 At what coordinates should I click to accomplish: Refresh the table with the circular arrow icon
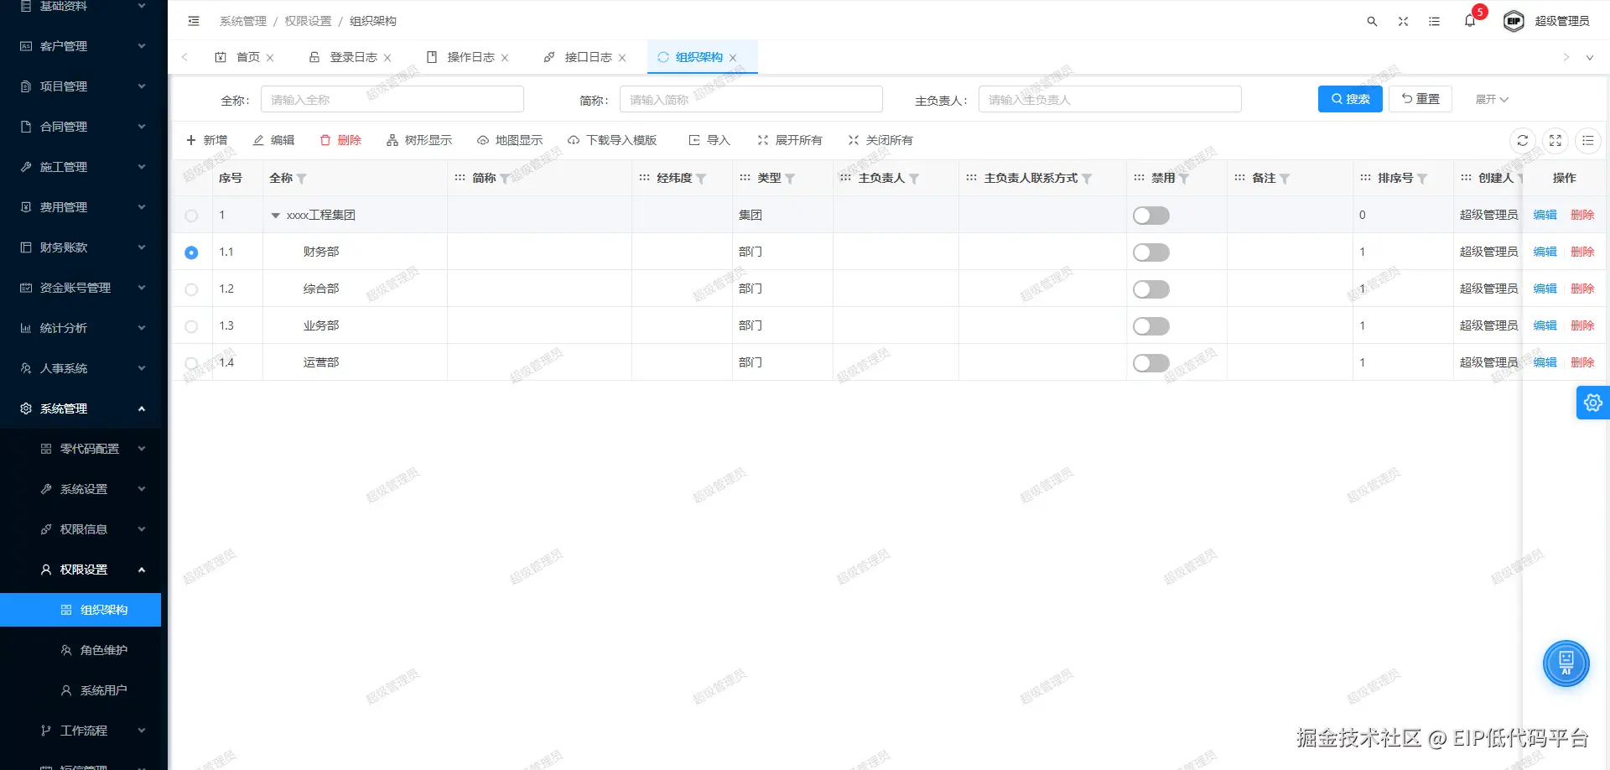(x=1523, y=141)
